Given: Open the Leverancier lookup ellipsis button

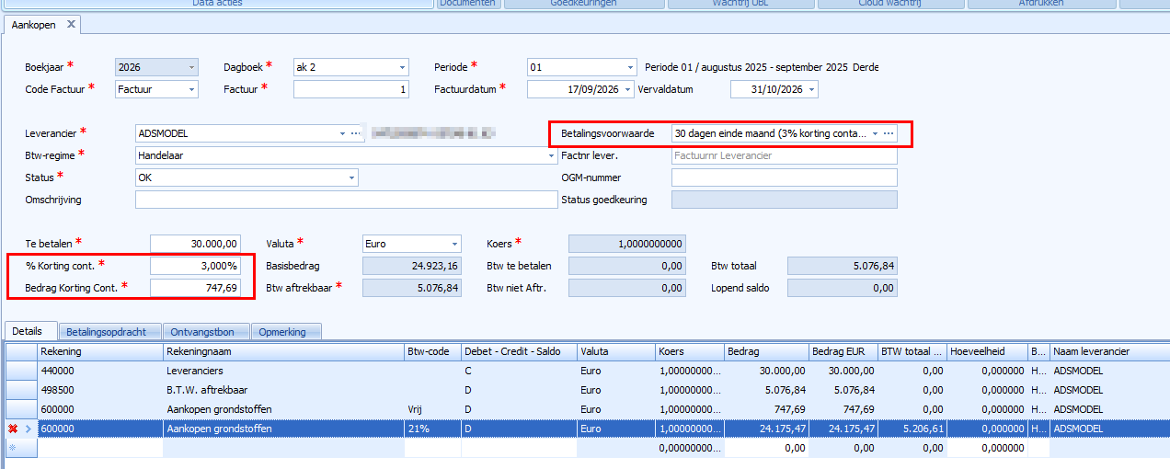Looking at the screenshot, I should [x=356, y=133].
